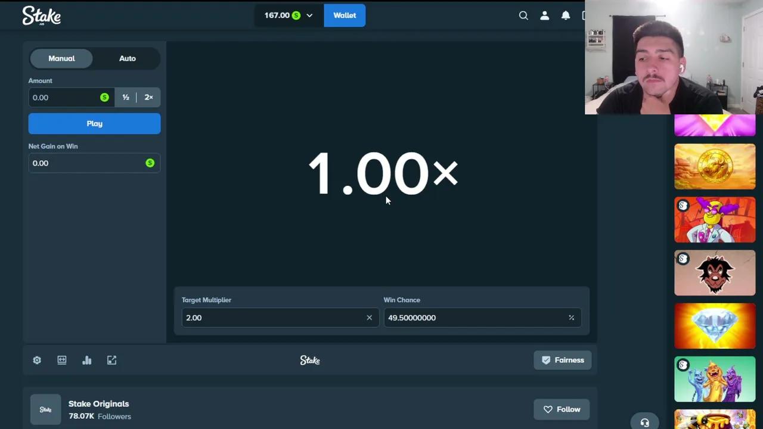Toggle theatre mode icon

click(x=62, y=360)
